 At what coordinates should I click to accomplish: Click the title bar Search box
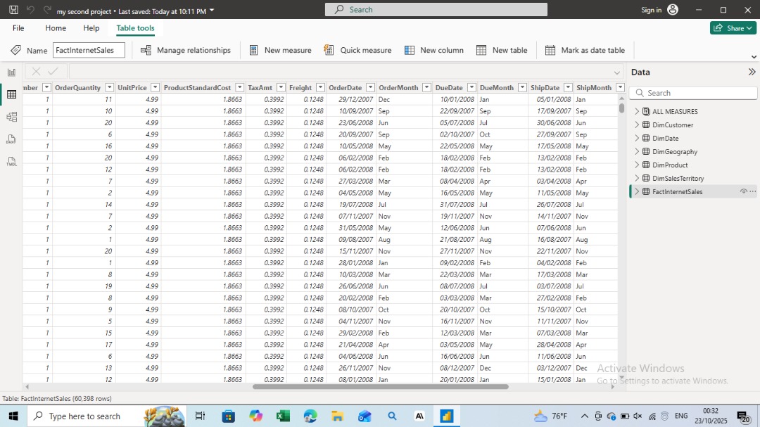click(436, 9)
